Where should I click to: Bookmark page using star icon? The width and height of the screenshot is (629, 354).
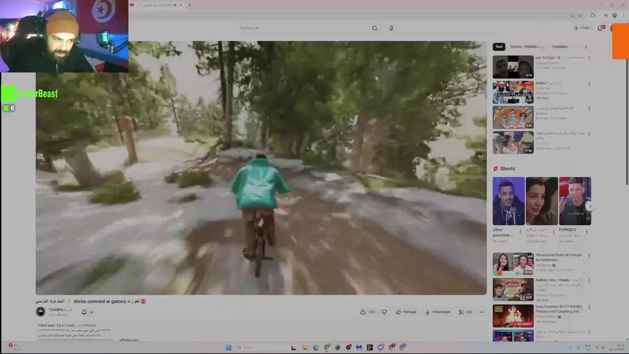(580, 15)
